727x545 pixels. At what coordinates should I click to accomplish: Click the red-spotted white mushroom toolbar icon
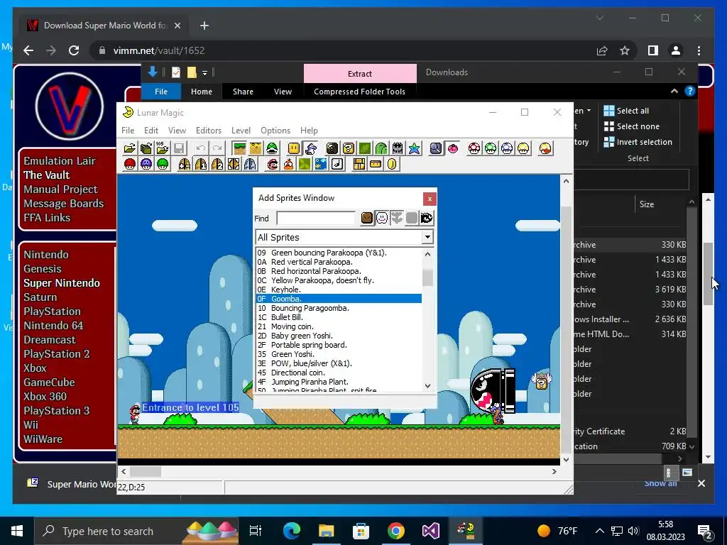click(474, 148)
